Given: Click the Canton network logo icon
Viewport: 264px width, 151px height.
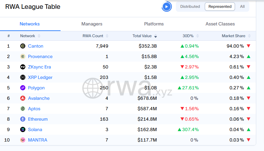Looking at the screenshot, I should click(23, 46).
